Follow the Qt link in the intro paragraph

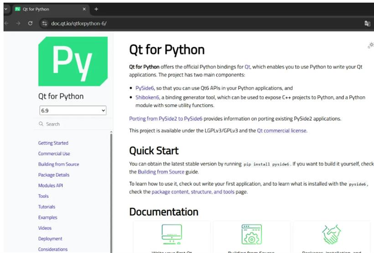pyautogui.click(x=247, y=67)
